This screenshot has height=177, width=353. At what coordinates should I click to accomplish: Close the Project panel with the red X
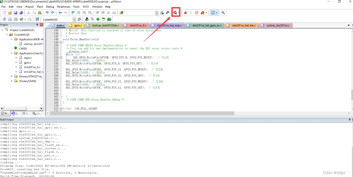[42, 25]
